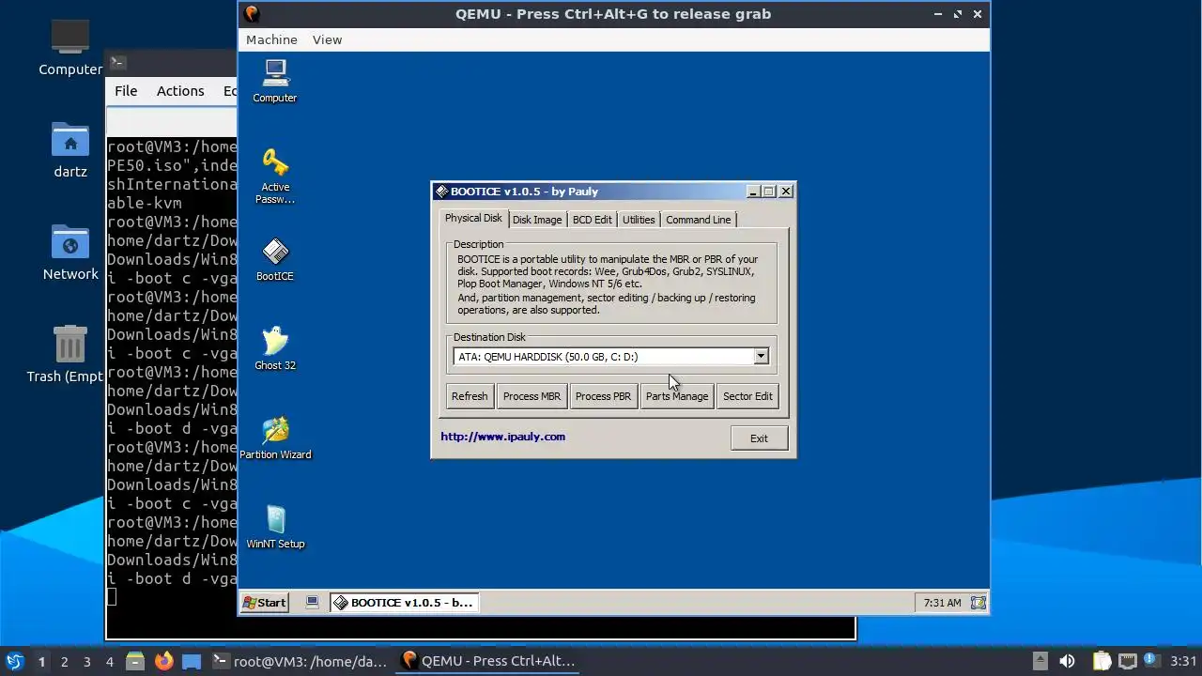This screenshot has width=1202, height=676.
Task: Click the removable media eject tray icon
Action: click(x=1040, y=661)
